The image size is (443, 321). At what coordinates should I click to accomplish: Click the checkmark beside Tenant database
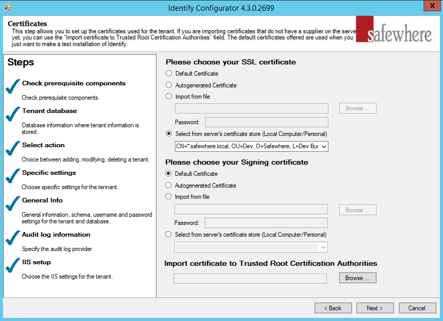coord(13,114)
